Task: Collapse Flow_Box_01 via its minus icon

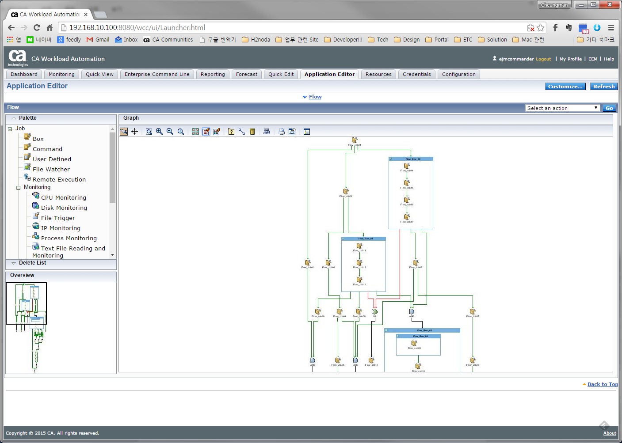Action: [x=343, y=239]
